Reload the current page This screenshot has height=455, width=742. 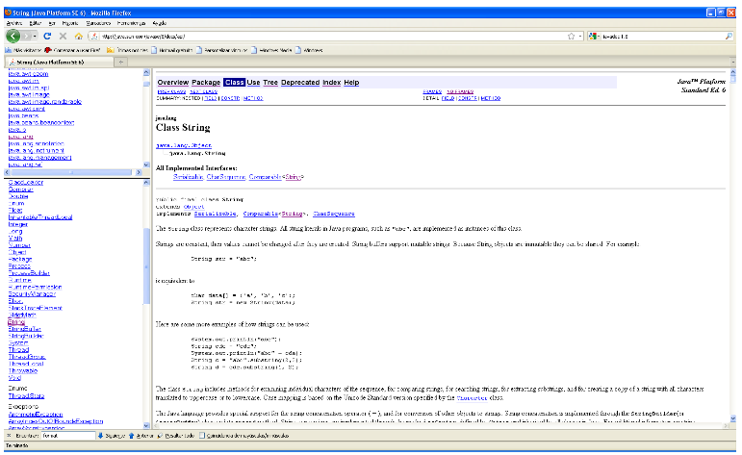click(47, 36)
